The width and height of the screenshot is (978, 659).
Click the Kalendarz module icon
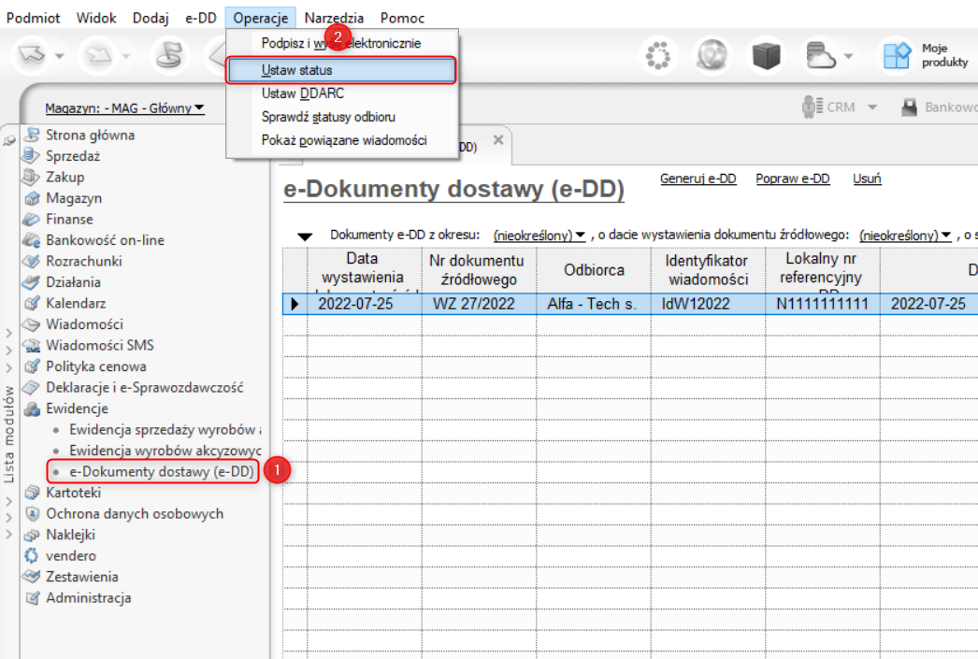pyautogui.click(x=32, y=304)
